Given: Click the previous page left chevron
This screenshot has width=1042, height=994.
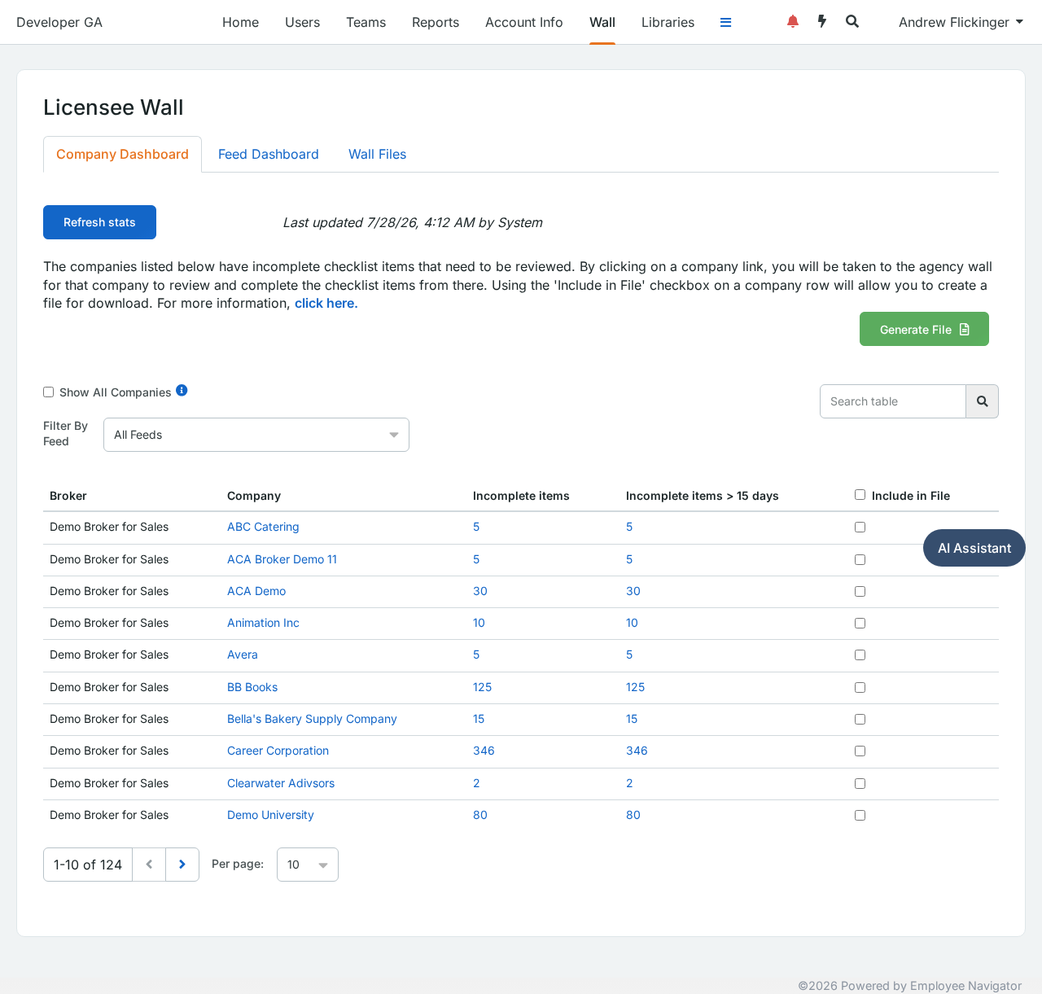Looking at the screenshot, I should [x=149, y=865].
